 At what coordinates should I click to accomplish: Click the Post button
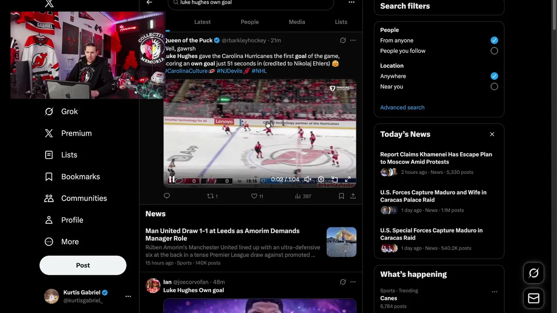[83, 265]
